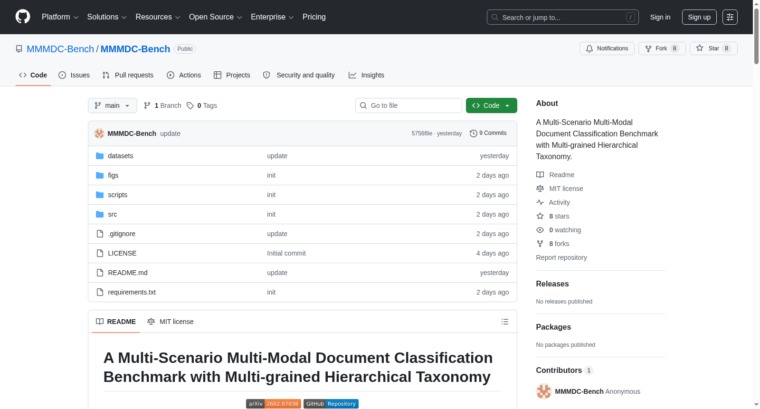
Task: Click the repository icon beside owner name
Action: pos(19,49)
